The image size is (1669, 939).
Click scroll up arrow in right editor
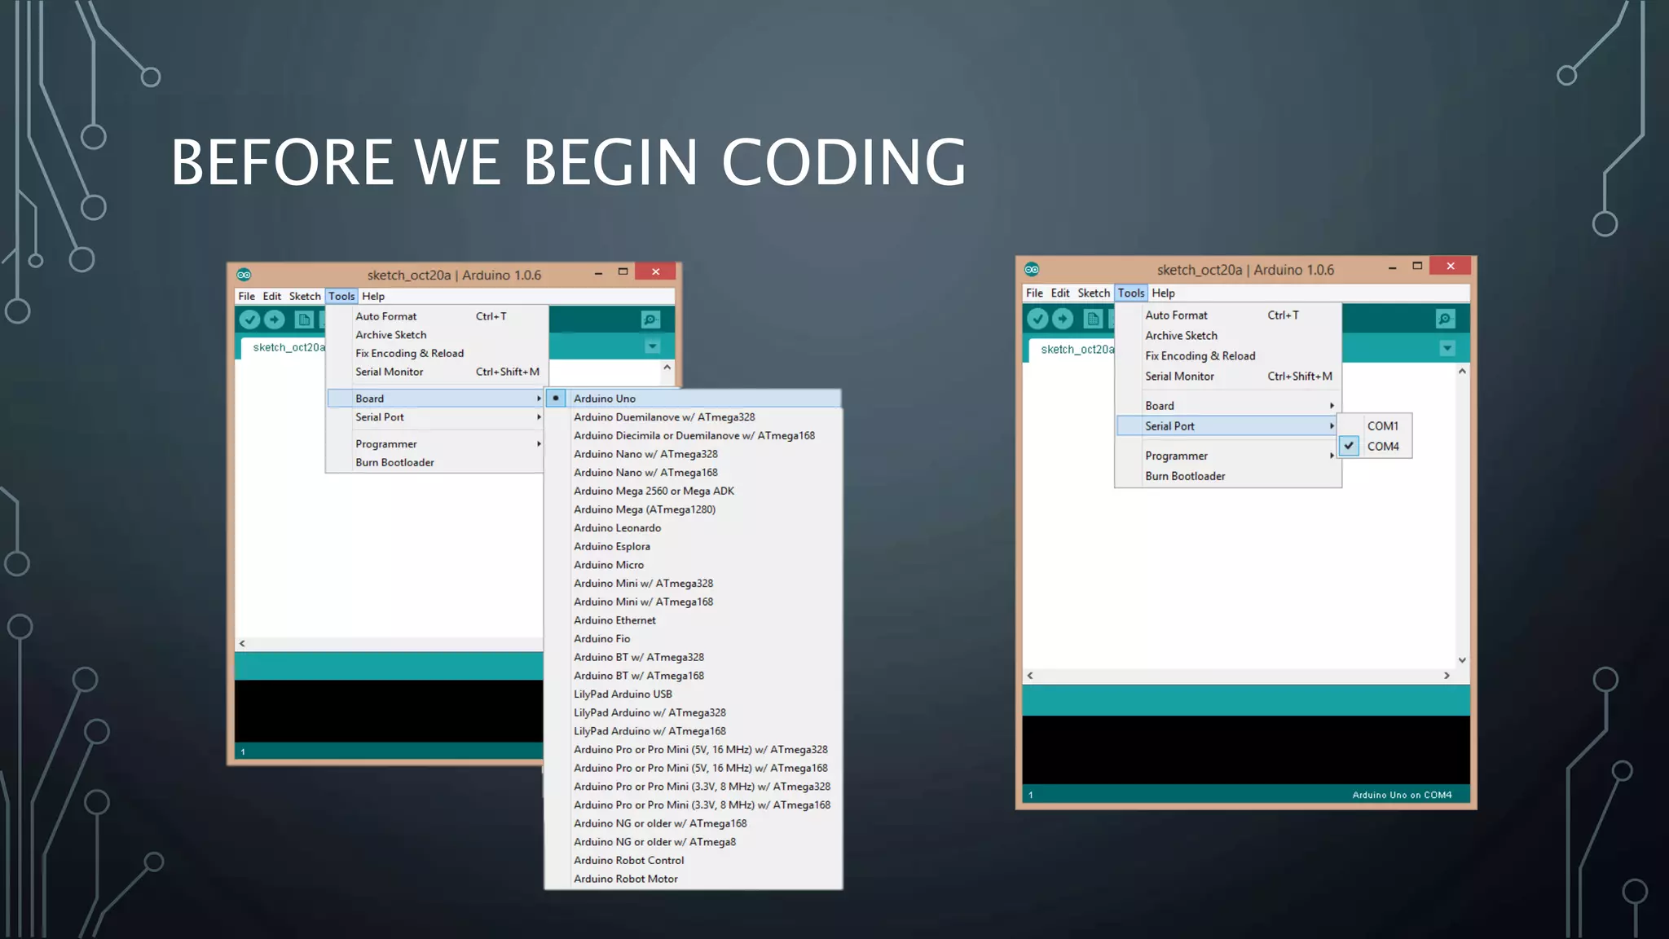click(1462, 372)
